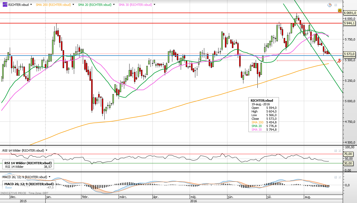Open the RICHTER:xbud instrument dropdown
Viewport: 357px width, 203px height.
31,5
